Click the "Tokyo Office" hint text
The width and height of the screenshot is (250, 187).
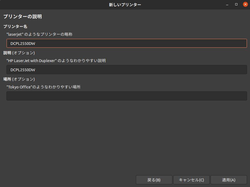pos(43,87)
